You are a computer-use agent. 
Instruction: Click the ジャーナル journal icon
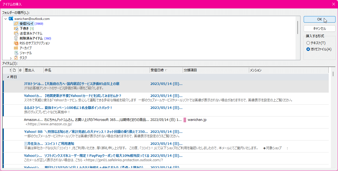[16, 53]
